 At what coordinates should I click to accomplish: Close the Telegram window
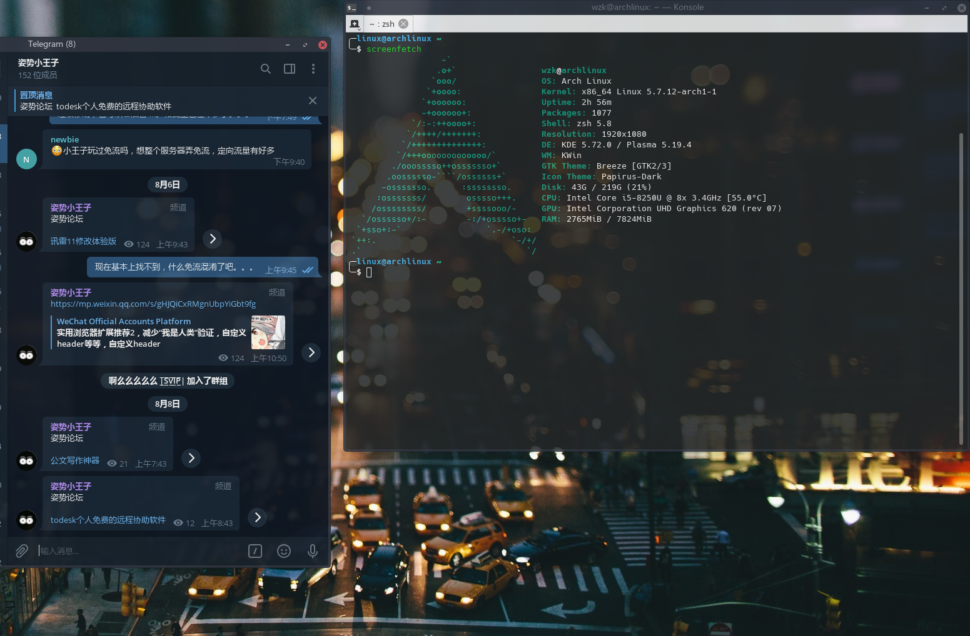click(323, 44)
